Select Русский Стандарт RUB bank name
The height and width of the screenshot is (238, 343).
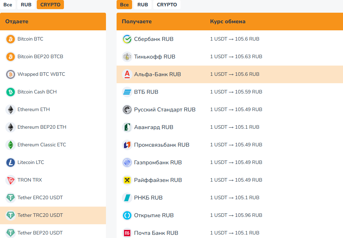(x=165, y=110)
